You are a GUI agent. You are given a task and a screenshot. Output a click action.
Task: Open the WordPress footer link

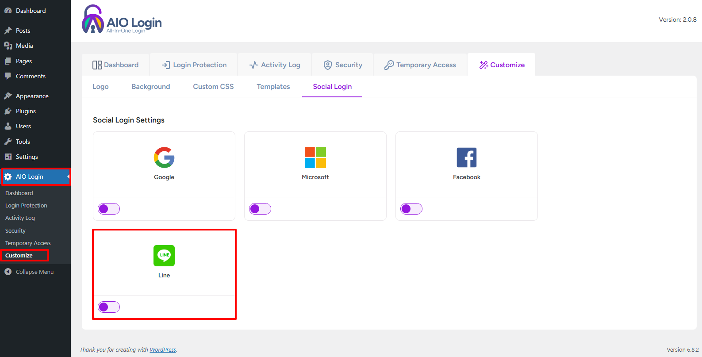pyautogui.click(x=163, y=350)
